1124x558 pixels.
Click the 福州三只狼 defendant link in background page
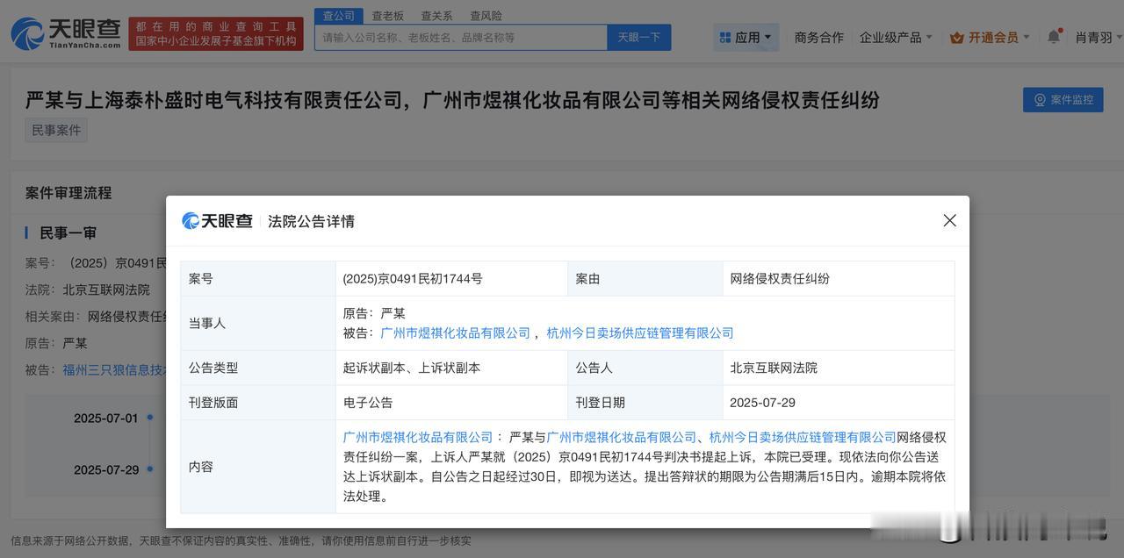pos(114,370)
